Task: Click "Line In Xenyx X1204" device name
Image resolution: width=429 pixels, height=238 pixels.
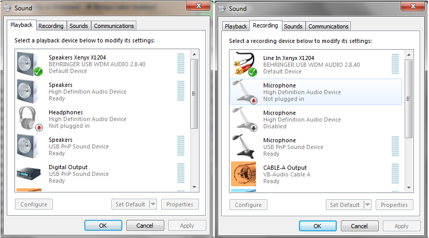Action: pos(289,58)
